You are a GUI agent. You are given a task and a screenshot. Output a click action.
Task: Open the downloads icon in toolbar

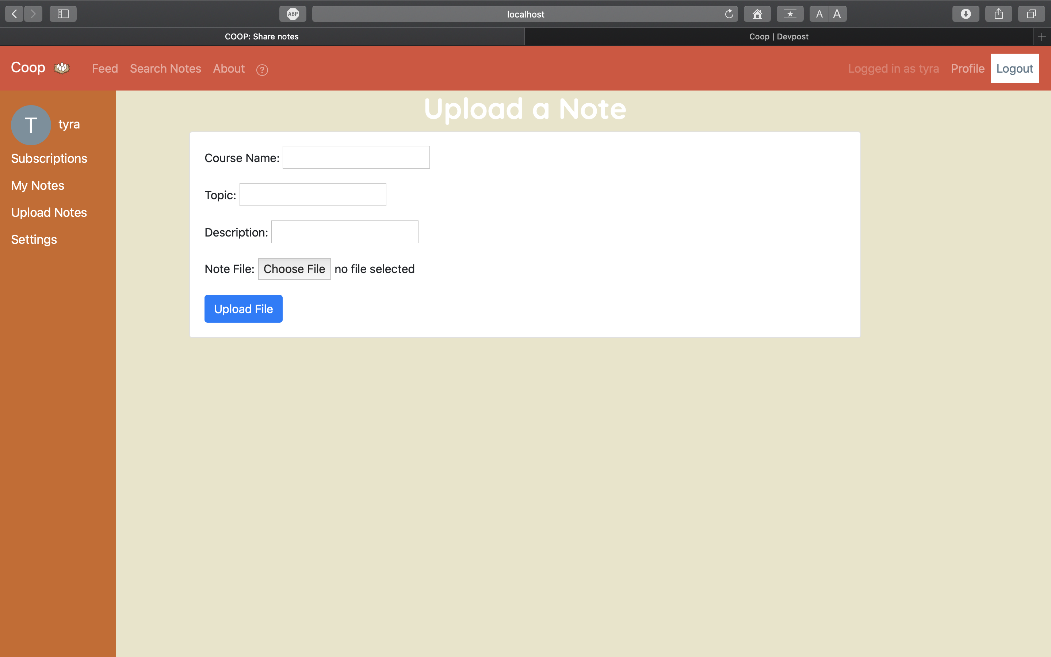click(x=966, y=14)
